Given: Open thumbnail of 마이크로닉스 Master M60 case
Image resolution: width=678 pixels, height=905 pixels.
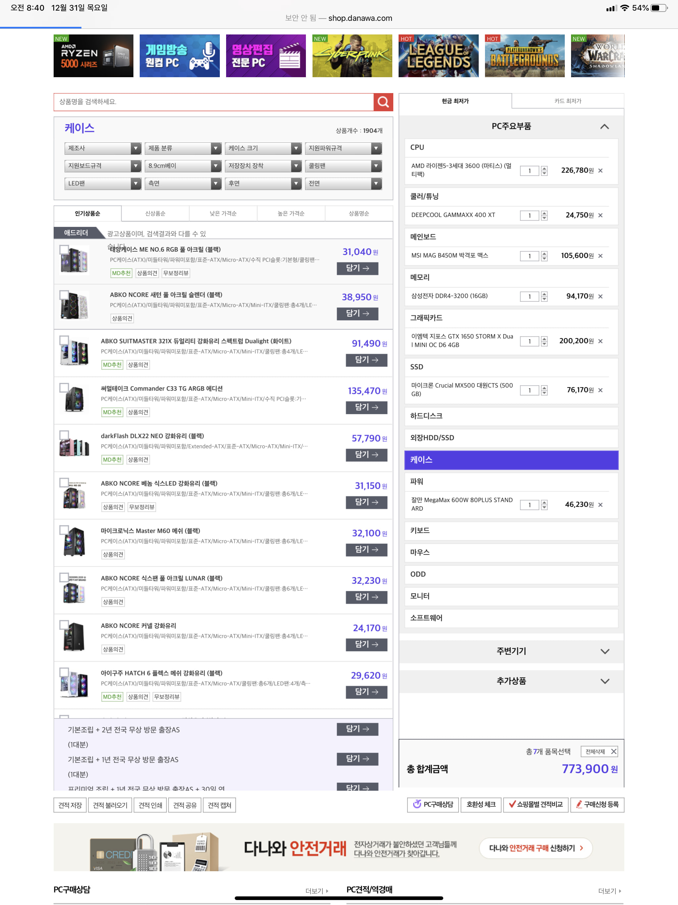Looking at the screenshot, I should tap(74, 541).
